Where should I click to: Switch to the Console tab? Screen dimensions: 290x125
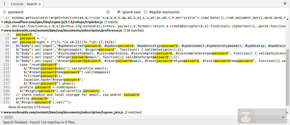[17, 4]
